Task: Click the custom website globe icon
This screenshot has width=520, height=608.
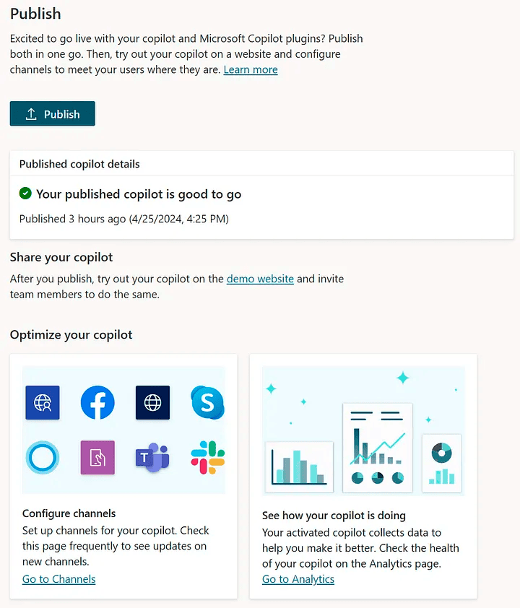Action: pyautogui.click(x=153, y=402)
